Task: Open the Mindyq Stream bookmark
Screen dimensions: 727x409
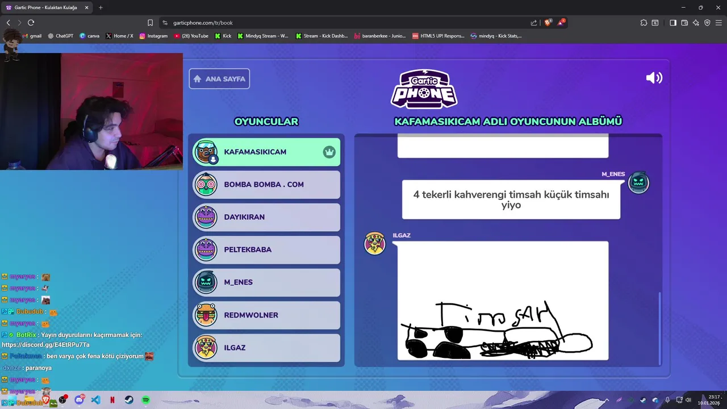Action: coord(263,36)
